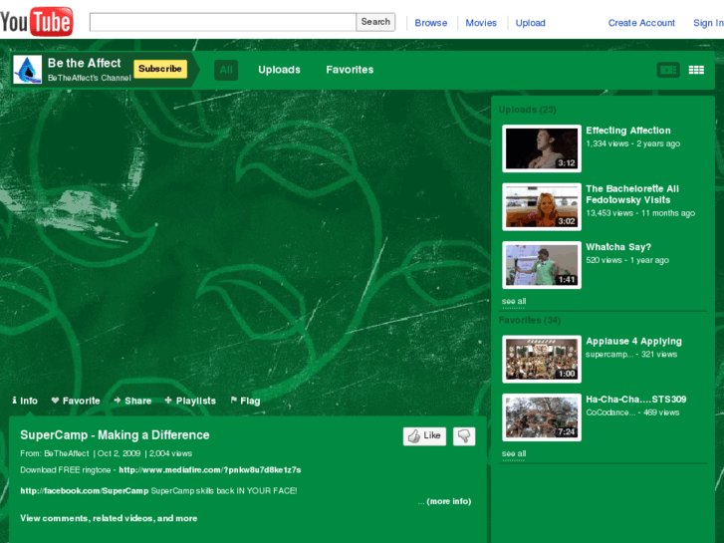Click SuperCamp - Making a Difference title
724x543 pixels.
tap(115, 435)
